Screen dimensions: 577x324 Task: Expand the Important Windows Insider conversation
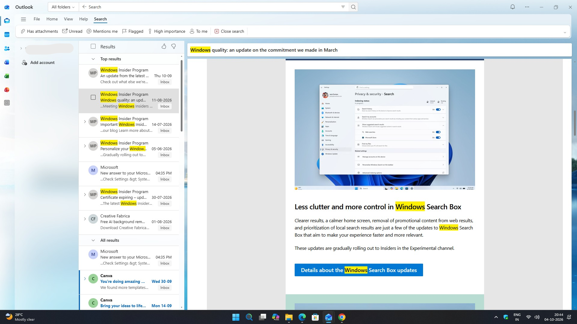point(85,122)
